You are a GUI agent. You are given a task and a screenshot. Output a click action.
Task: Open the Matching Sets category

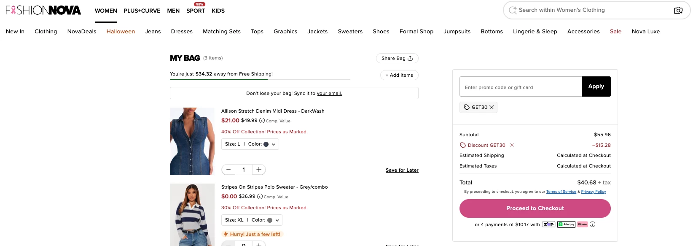pos(222,32)
